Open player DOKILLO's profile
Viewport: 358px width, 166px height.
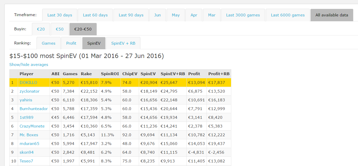[28, 83]
